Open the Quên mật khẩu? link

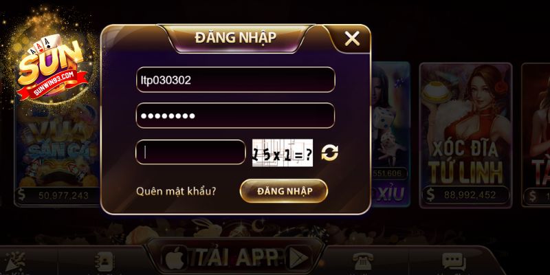tap(176, 192)
